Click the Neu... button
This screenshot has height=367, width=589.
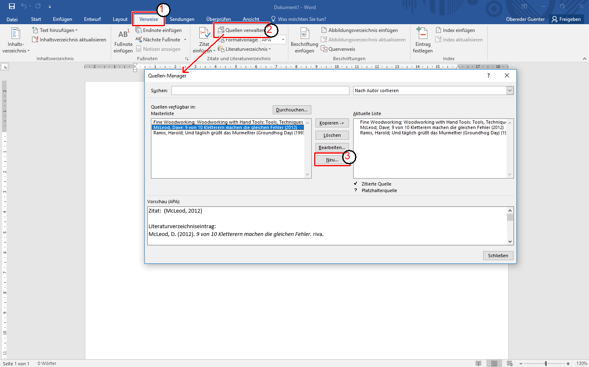coord(332,160)
